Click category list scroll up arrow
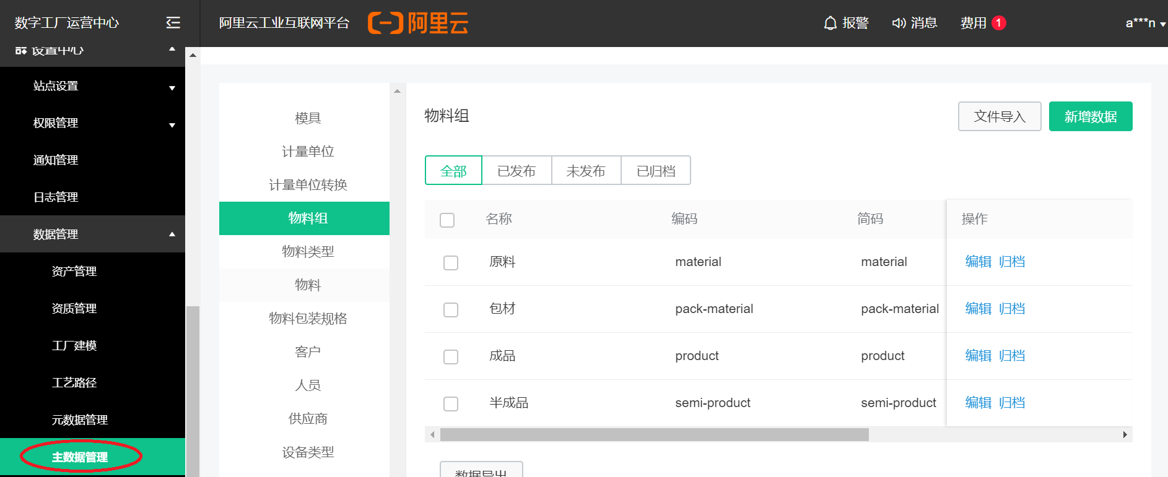This screenshot has width=1168, height=477. tap(398, 91)
